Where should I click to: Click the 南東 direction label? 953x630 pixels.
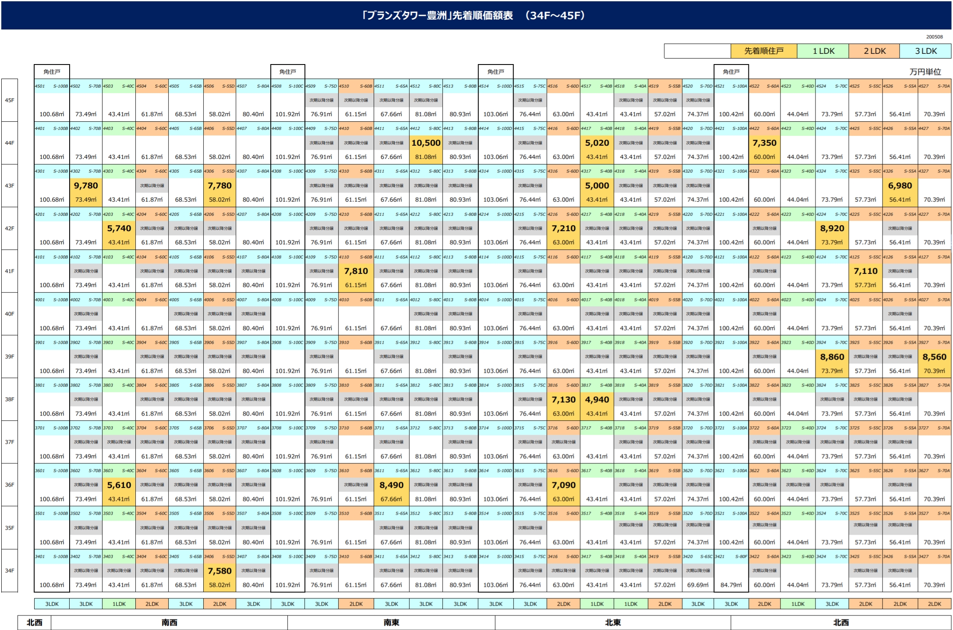391,622
